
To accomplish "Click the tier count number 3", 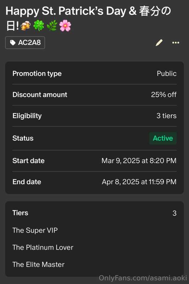I will 174,213.
